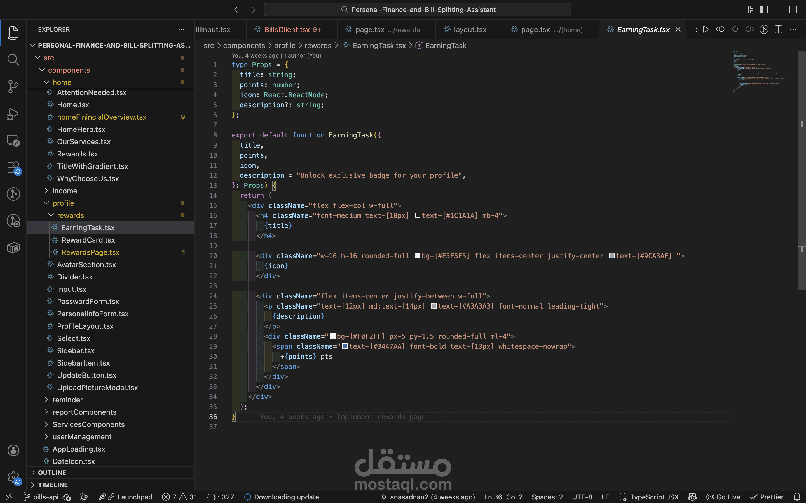Switch to the BillsClient.tsx tab
806x503 pixels.
coord(287,30)
